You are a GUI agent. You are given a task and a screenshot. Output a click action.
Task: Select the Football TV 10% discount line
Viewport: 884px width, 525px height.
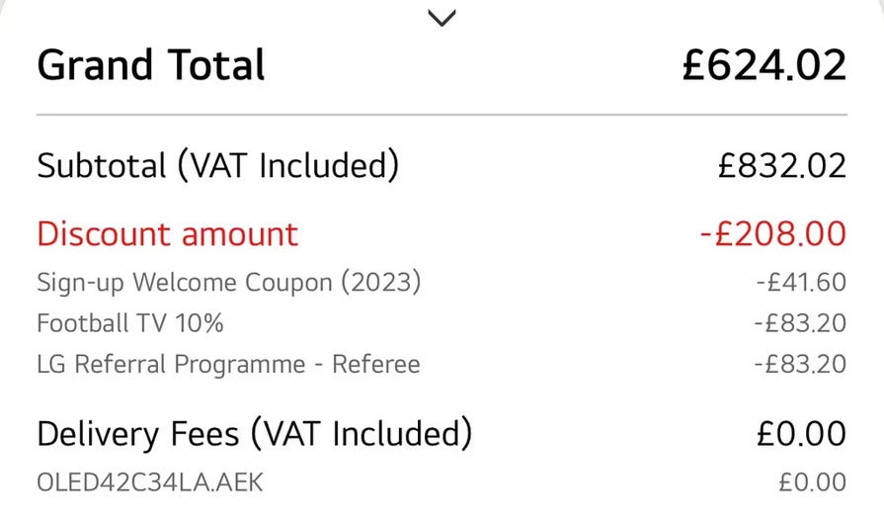click(x=130, y=322)
